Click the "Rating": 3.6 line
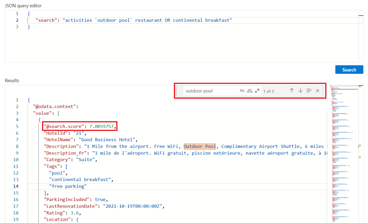368x223 pixels. click(62, 213)
